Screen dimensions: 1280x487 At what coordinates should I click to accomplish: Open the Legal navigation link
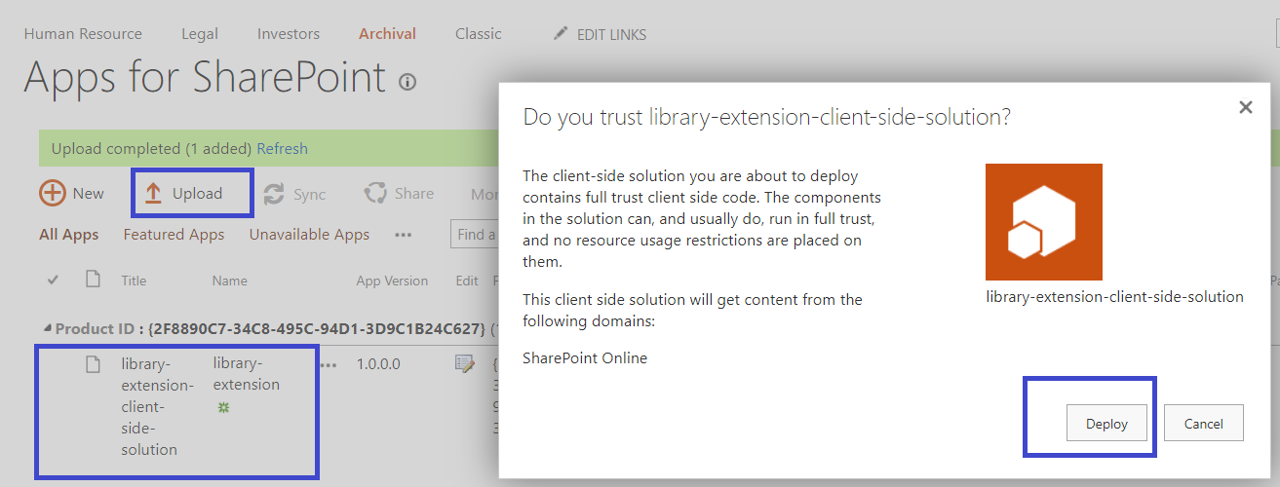tap(200, 34)
